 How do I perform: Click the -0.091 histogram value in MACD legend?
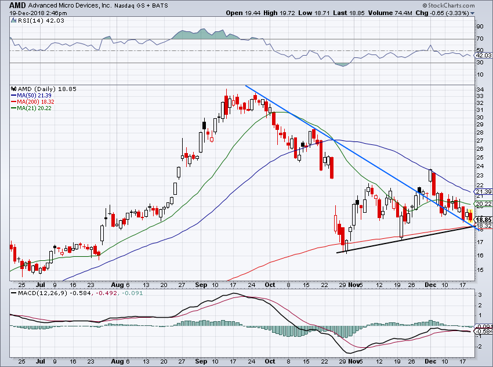coord(132,293)
